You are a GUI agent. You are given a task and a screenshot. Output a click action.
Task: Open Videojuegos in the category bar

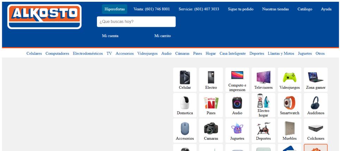coord(147,54)
